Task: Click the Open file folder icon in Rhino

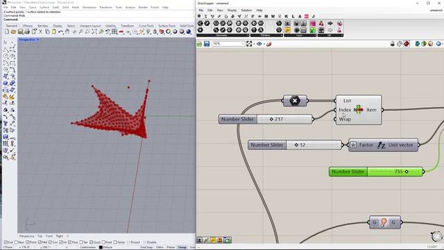Action: click(x=13, y=32)
